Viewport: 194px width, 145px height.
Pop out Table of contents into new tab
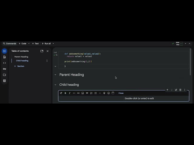click(x=42, y=51)
